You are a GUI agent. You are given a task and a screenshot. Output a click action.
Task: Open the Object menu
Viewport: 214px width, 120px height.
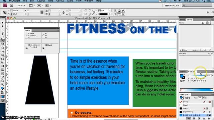pos(60,1)
